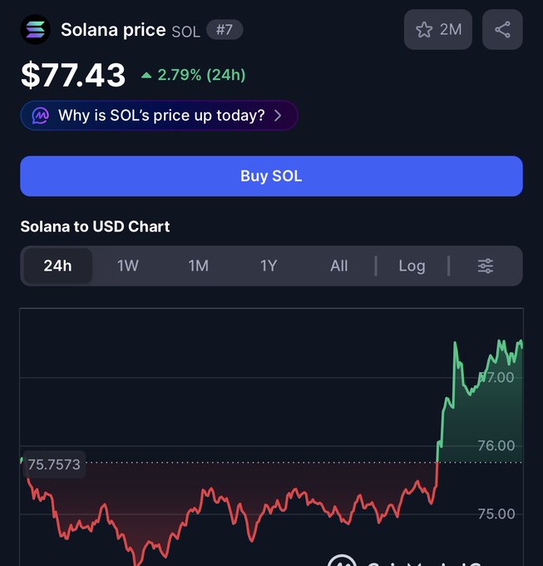543x566 pixels.
Task: Click the 'Solana price' title text
Action: [x=113, y=30]
